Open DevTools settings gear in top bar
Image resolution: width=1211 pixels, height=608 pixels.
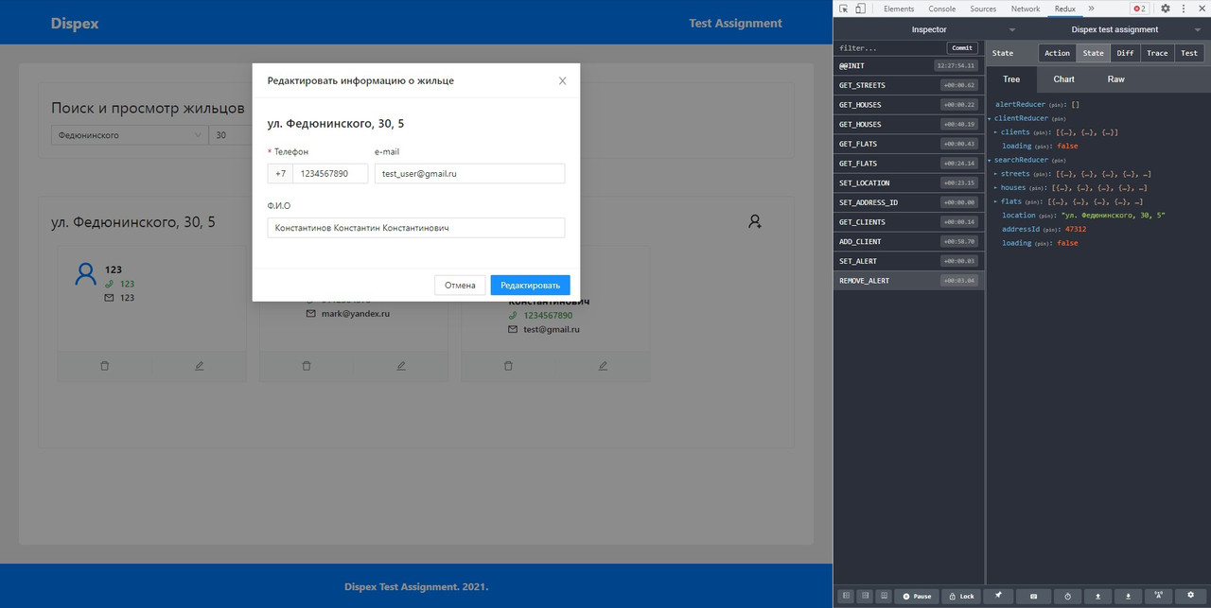point(1166,9)
